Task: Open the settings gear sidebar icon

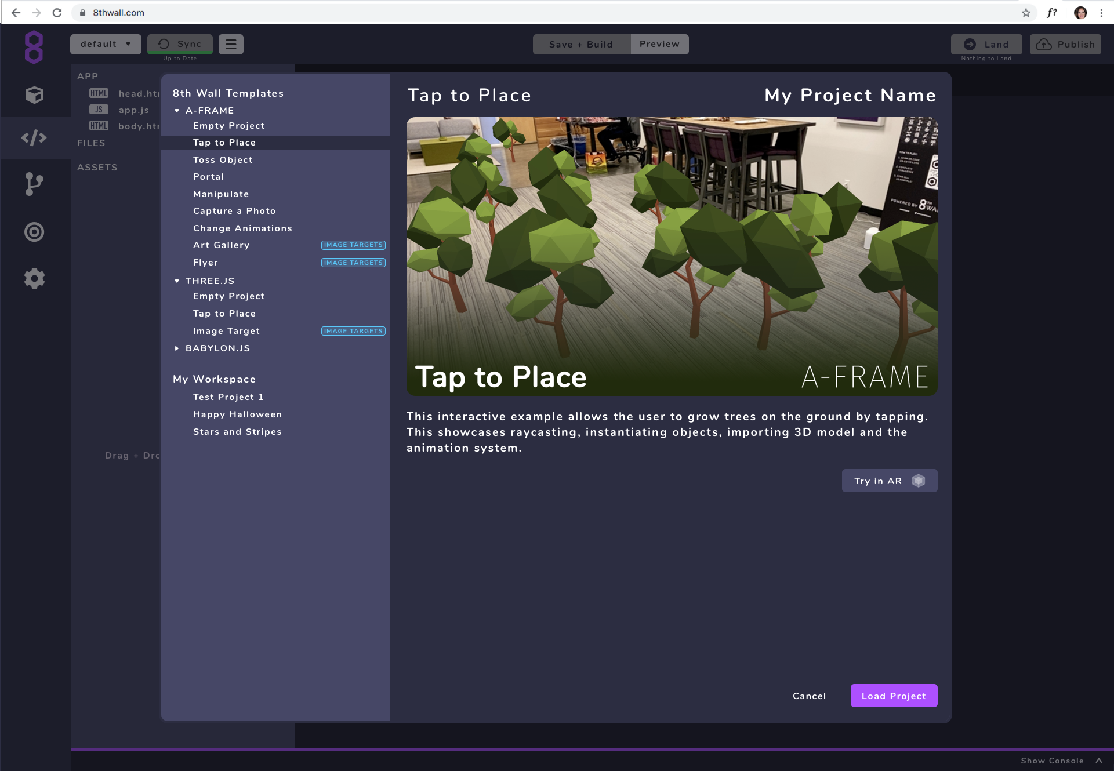Action: click(x=34, y=279)
